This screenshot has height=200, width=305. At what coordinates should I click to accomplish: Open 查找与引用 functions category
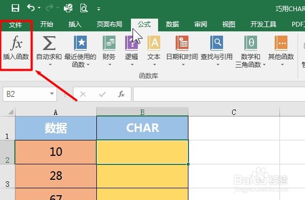click(217, 51)
